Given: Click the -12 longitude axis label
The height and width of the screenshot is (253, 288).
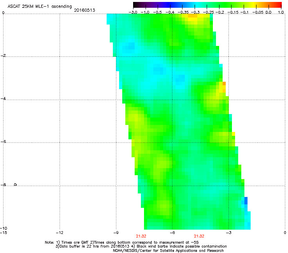Looking at the screenshot, I should pyautogui.click(x=60, y=233).
